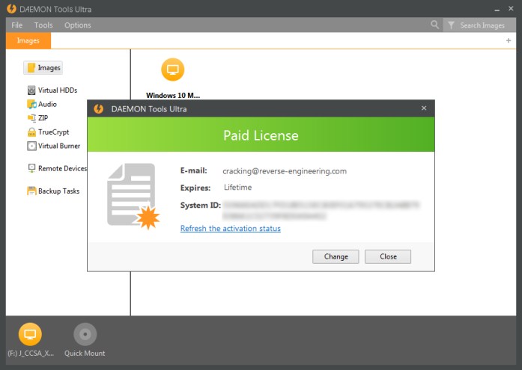Open the File menu
The image size is (522, 370).
[x=17, y=25]
